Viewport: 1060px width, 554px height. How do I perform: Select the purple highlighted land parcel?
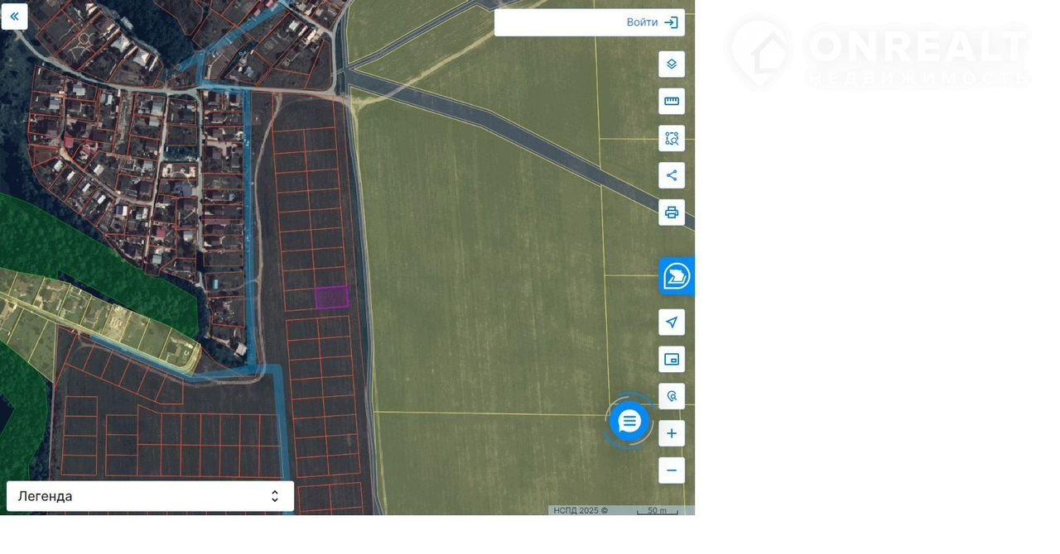[332, 297]
